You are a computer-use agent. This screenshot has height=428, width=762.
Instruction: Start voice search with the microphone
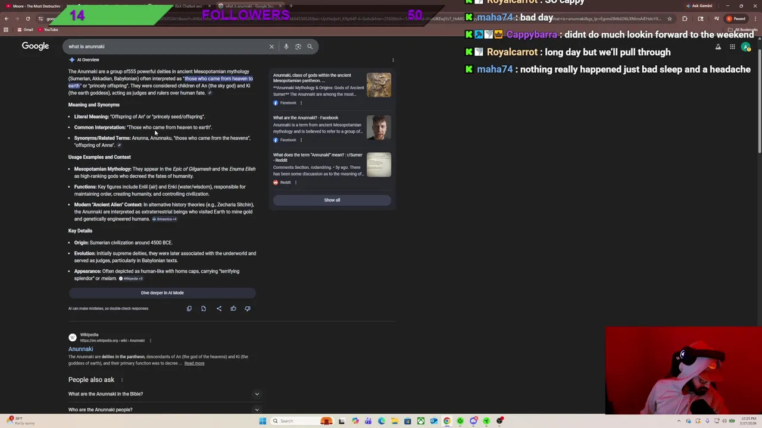[x=286, y=46]
